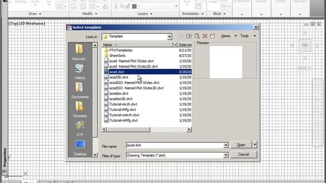Click the [Top] viewport view control label
The width and height of the screenshot is (326, 183).
coord(14,24)
